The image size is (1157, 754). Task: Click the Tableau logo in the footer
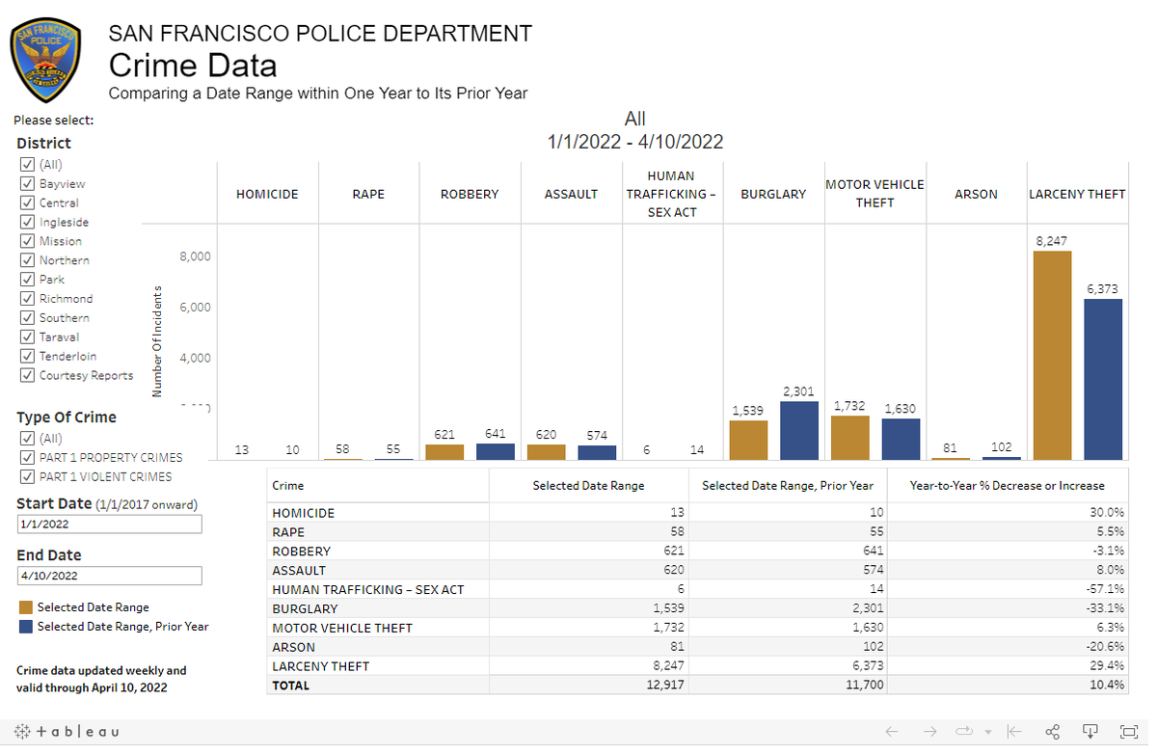point(67,732)
